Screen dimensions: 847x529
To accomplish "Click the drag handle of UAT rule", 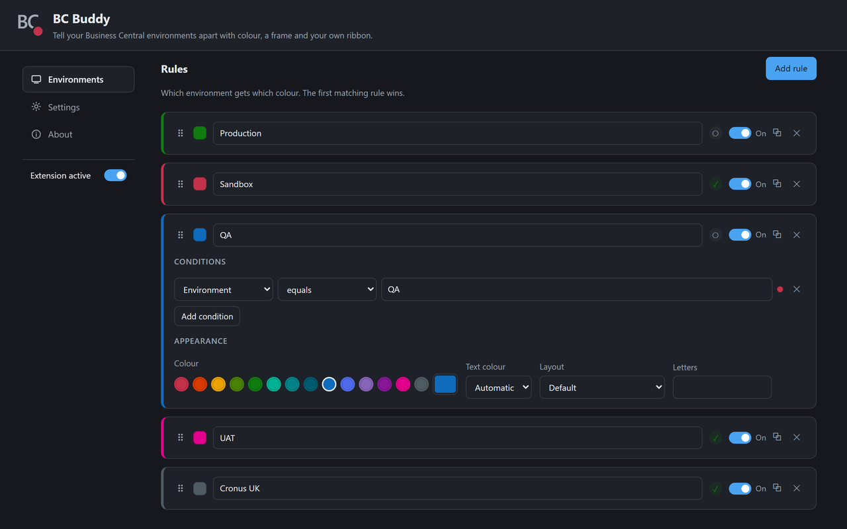I will [181, 437].
